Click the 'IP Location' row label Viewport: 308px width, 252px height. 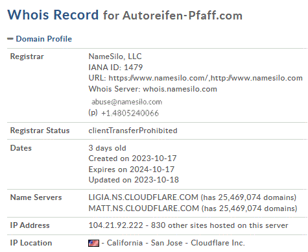31,243
